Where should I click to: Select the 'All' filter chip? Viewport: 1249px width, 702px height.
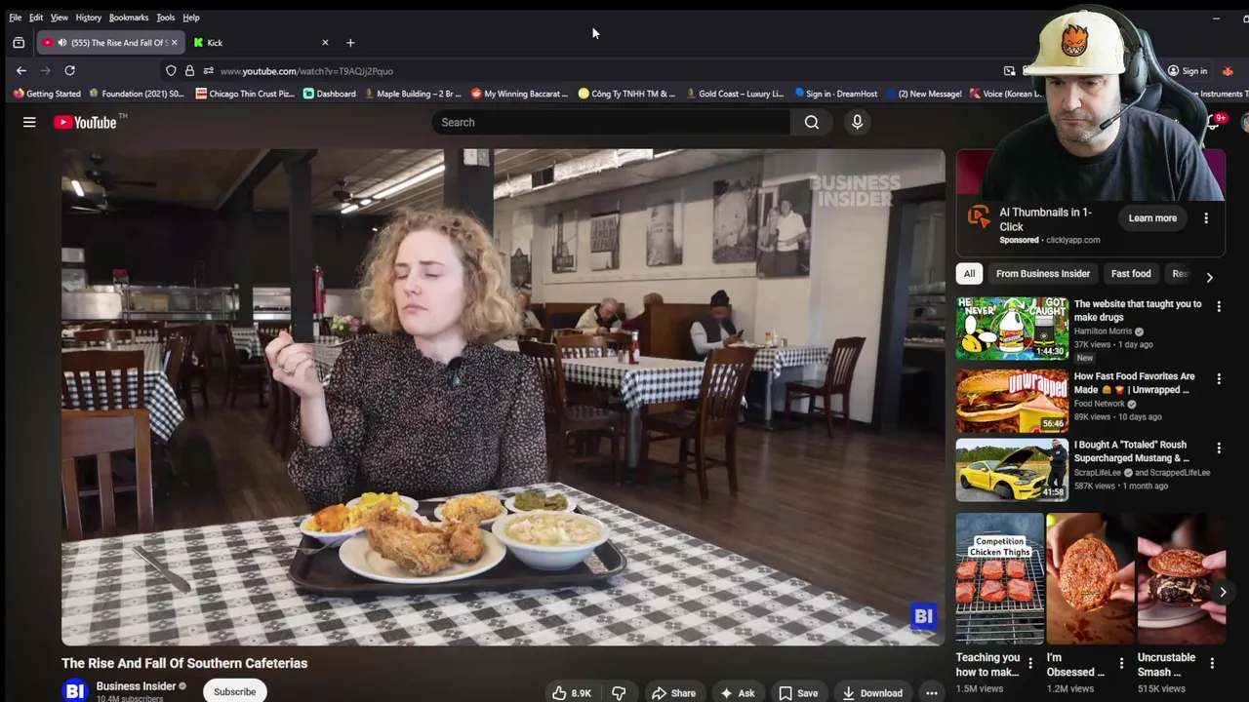pyautogui.click(x=969, y=274)
